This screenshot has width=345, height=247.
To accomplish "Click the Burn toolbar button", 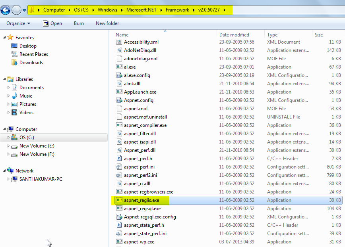I will pyautogui.click(x=79, y=23).
